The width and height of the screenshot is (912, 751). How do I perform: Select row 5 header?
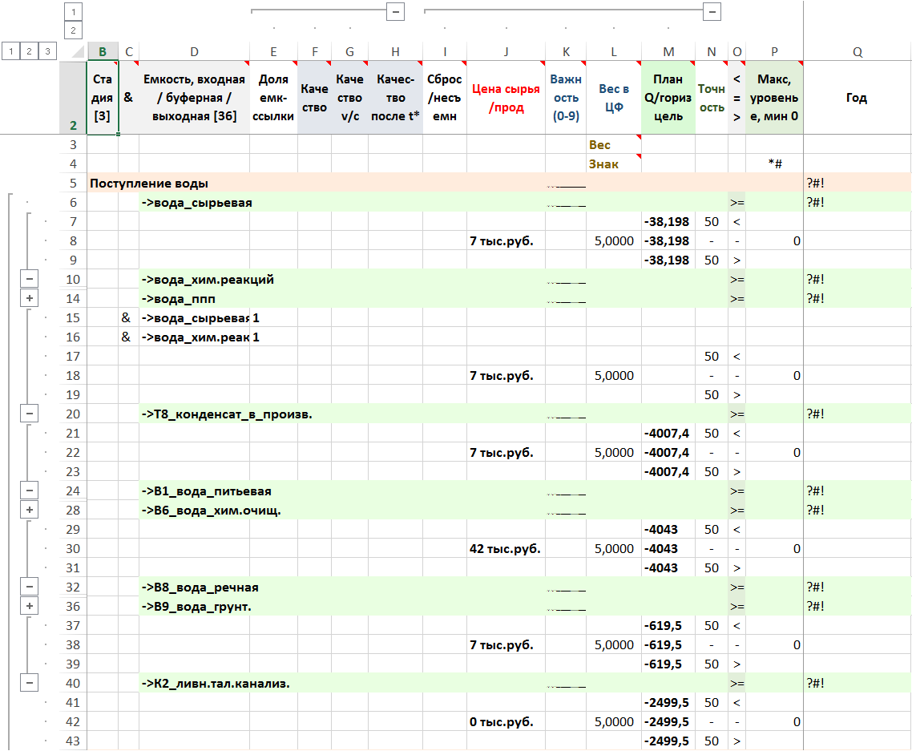(74, 184)
